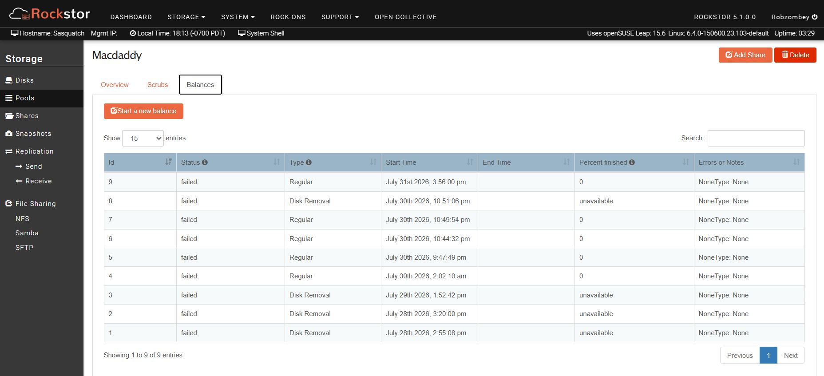Click start time July 31st 2026, 3:56:00 pm
The width and height of the screenshot is (824, 376).
(426, 182)
